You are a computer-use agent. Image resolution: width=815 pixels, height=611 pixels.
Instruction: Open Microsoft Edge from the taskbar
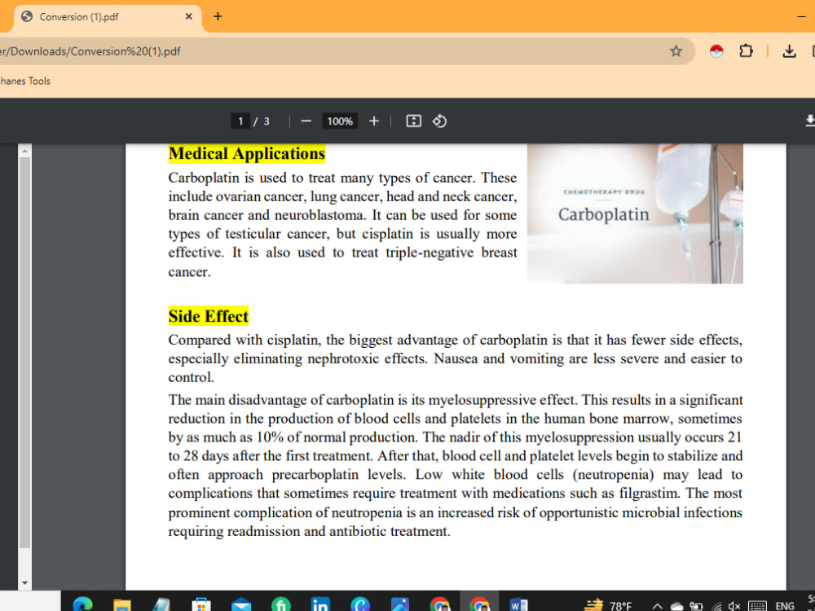tap(82, 604)
